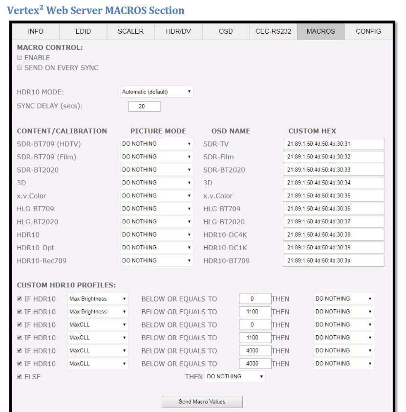Toggle SEND ON EVERY SYNC checkbox

[20, 68]
